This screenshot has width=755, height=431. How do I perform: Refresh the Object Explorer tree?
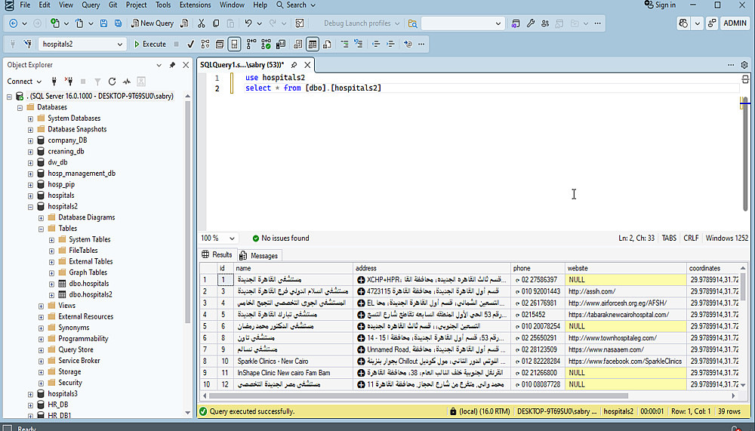(x=112, y=82)
